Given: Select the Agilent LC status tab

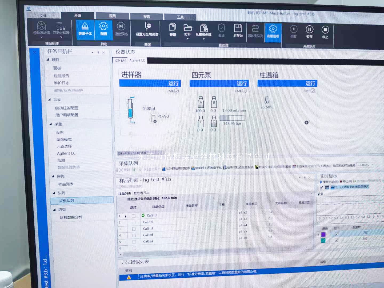Looking at the screenshot, I should 137,61.
